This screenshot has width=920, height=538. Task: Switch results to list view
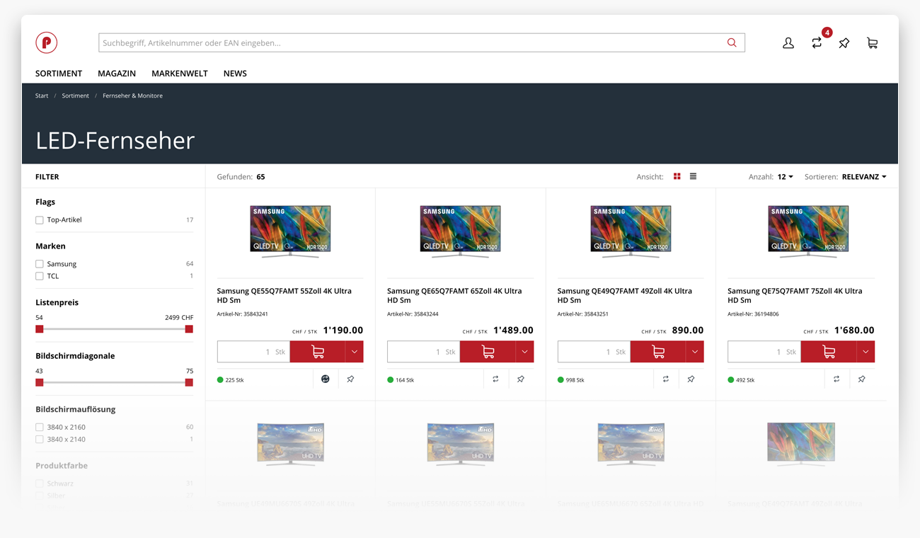click(x=693, y=176)
